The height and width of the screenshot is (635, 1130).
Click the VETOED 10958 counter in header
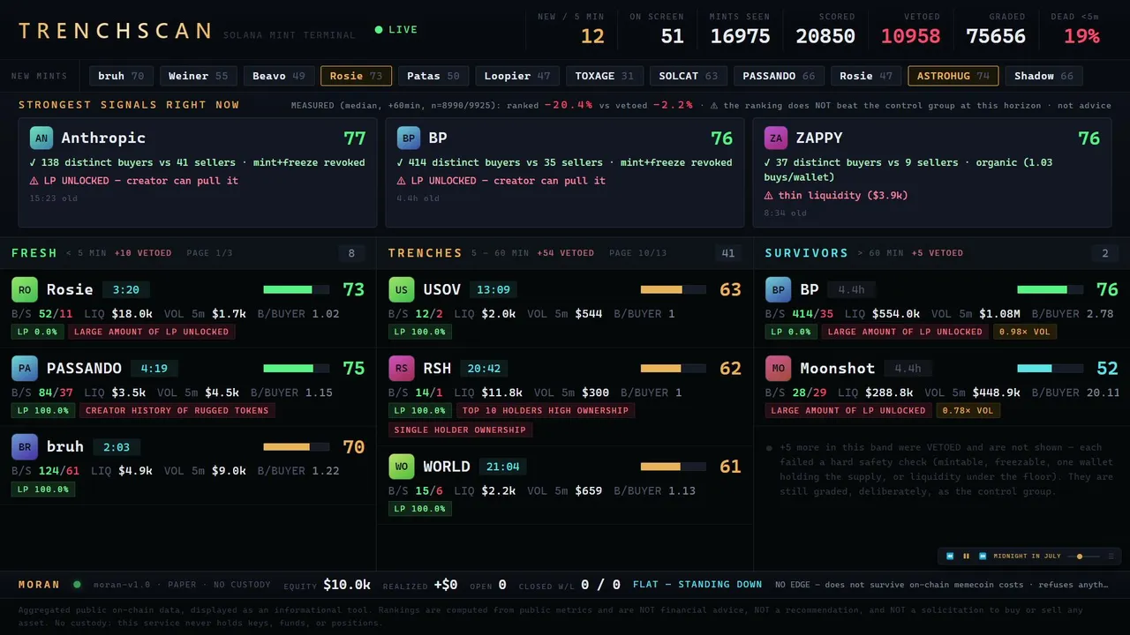(x=911, y=29)
